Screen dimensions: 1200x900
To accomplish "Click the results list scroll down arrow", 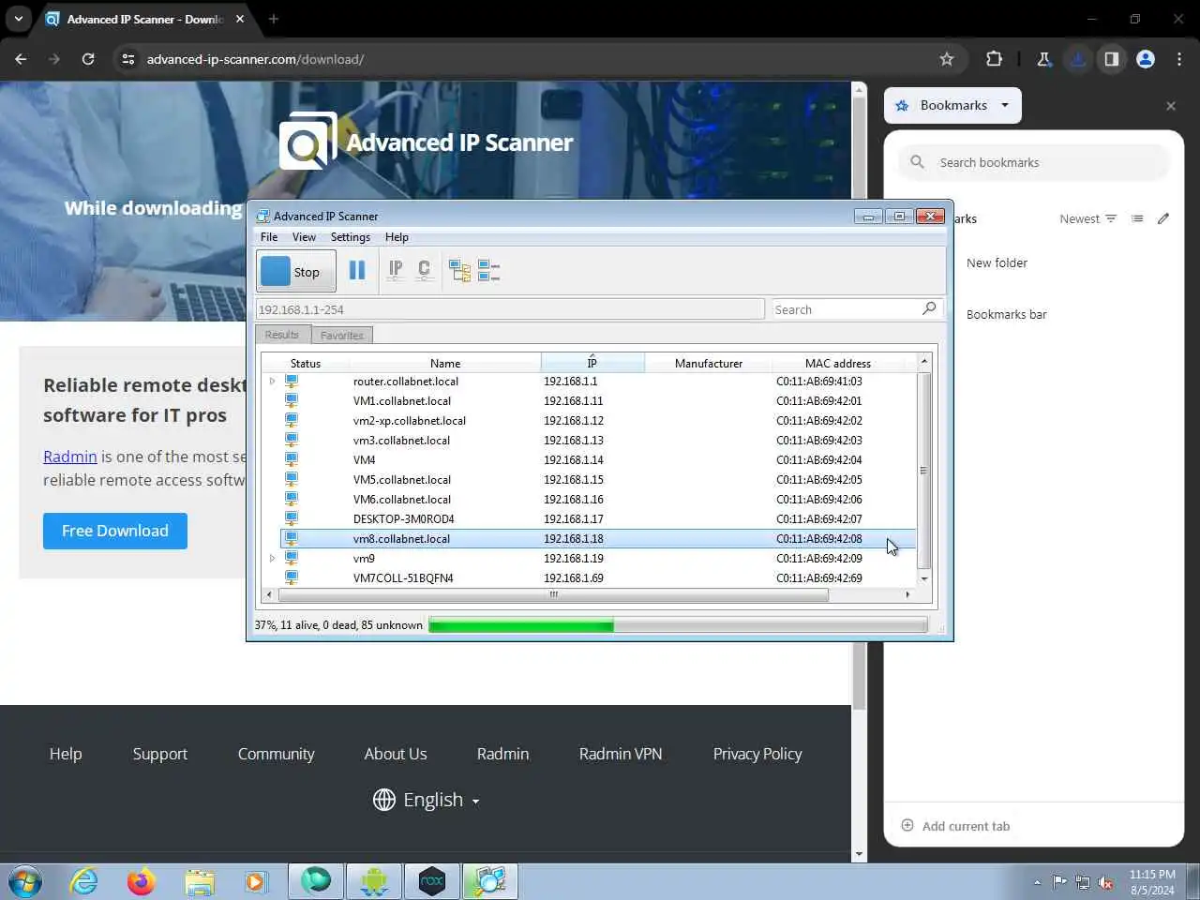I will (924, 578).
